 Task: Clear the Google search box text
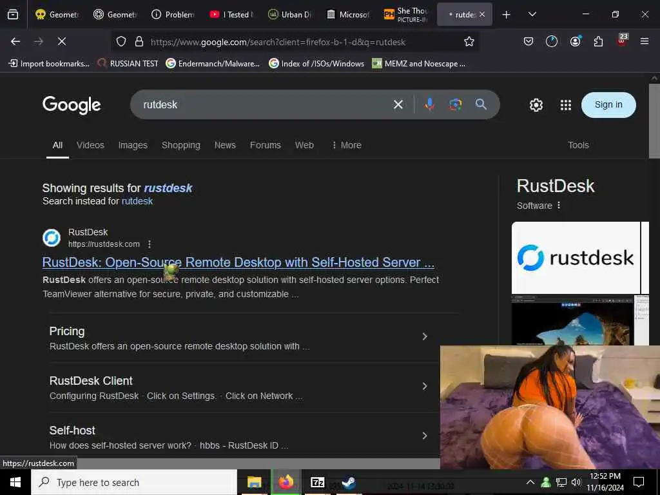[x=398, y=104]
